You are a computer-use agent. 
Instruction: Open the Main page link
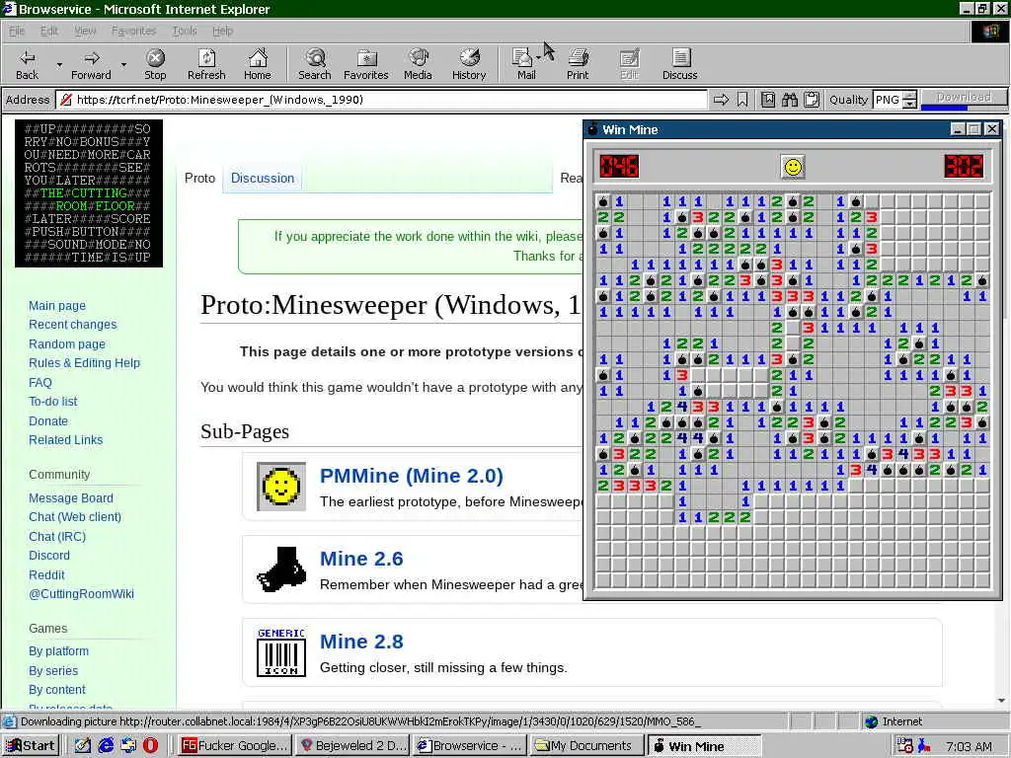point(56,306)
